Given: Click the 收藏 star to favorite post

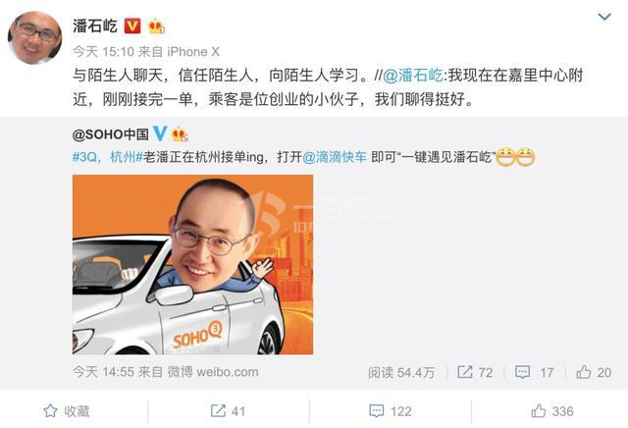Looking at the screenshot, I should (x=67, y=410).
